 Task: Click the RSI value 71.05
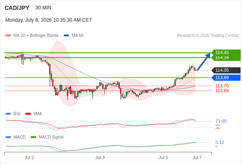click(x=221, y=121)
